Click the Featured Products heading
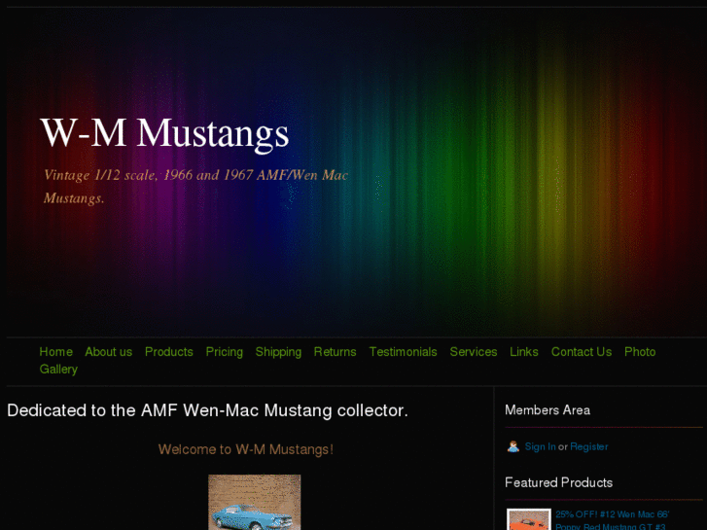This screenshot has width=707, height=530. (558, 482)
